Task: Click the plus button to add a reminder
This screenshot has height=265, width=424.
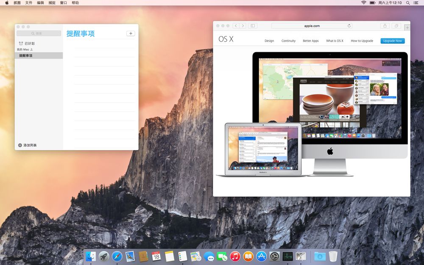Action: tap(131, 33)
